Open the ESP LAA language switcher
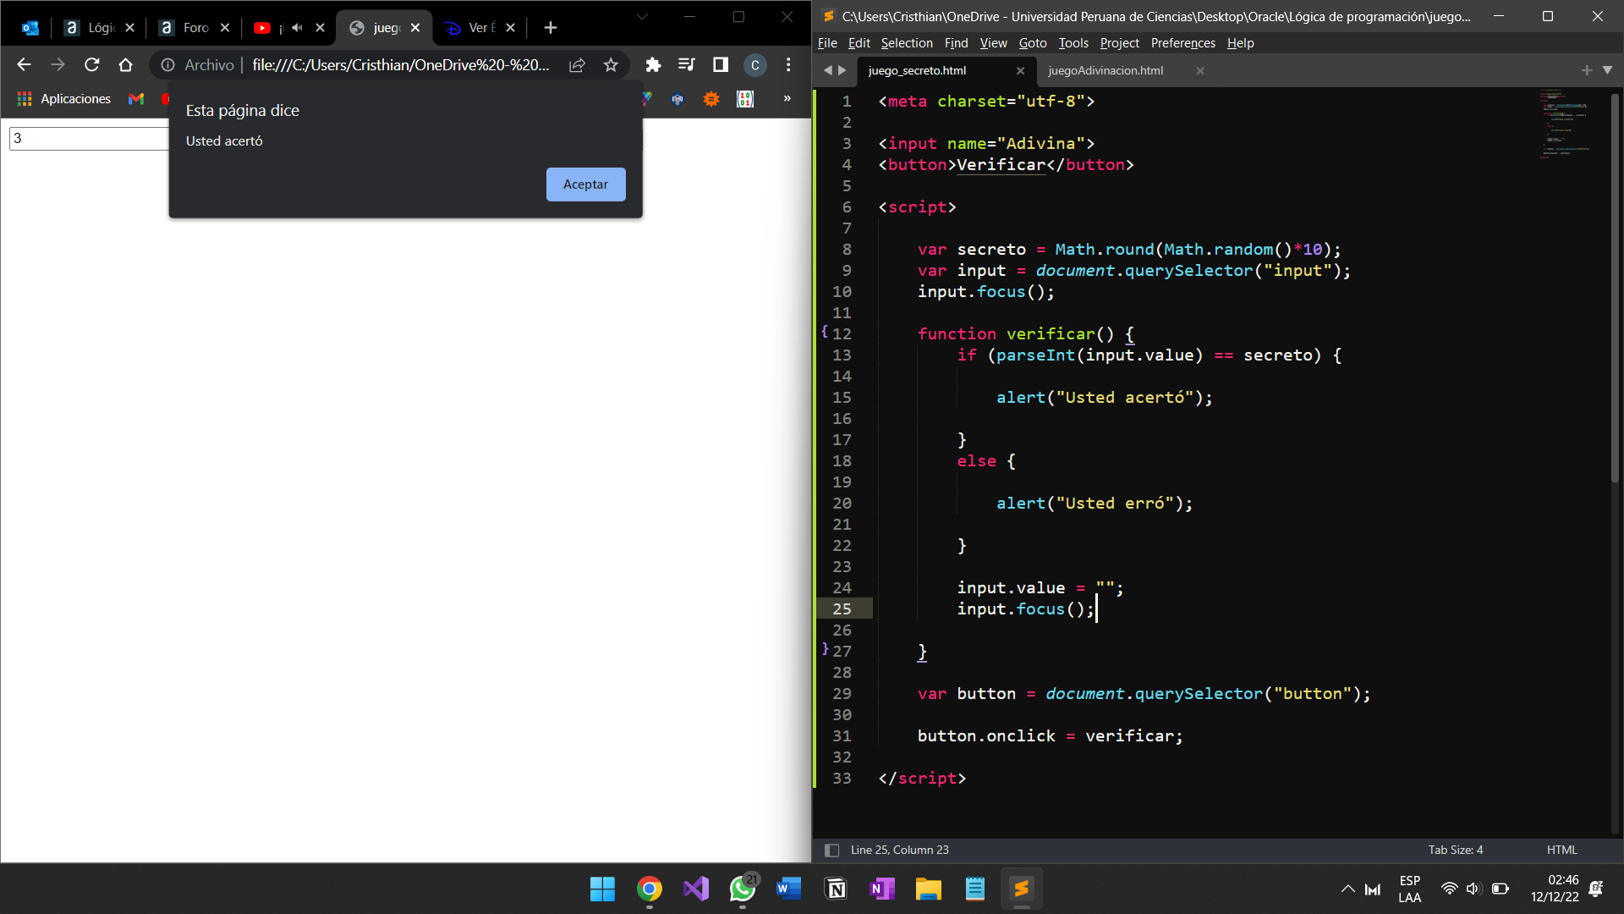 pos(1409,889)
